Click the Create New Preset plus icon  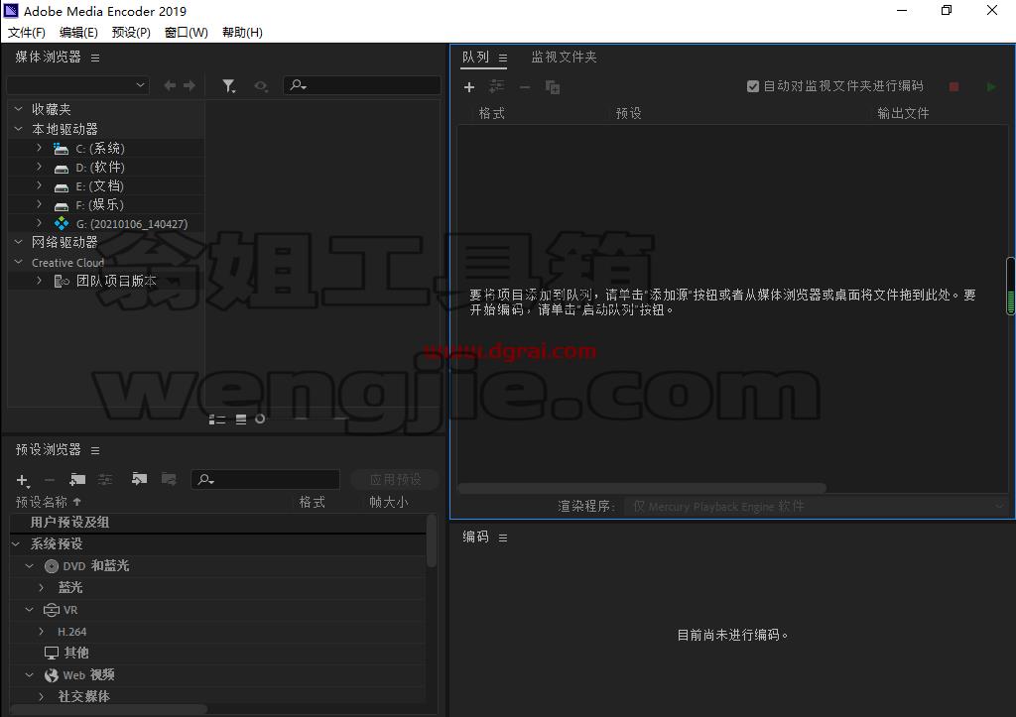pos(23,480)
